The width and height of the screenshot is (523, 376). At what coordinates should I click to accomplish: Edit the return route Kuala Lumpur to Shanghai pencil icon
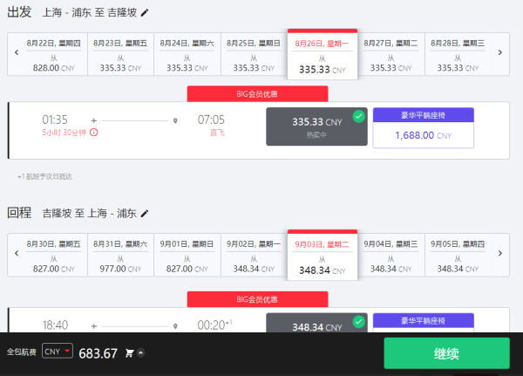point(145,214)
